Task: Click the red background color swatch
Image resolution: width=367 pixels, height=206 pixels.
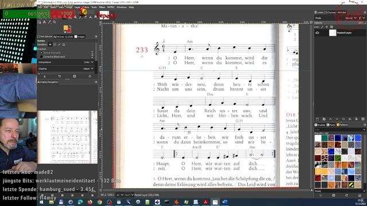Action: tap(69, 30)
